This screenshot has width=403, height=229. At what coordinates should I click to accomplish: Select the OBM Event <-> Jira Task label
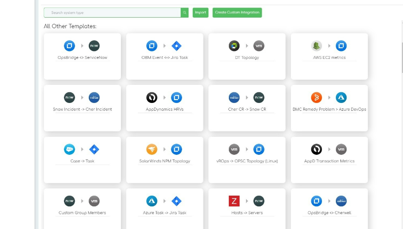tap(165, 57)
